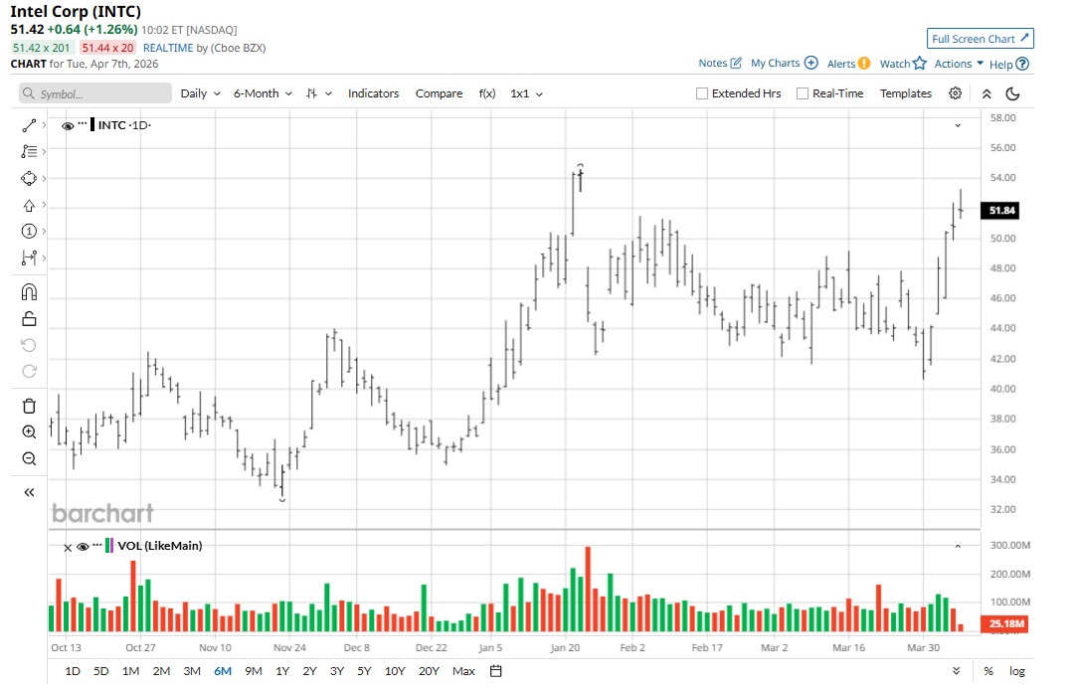The image size is (1075, 689).
Task: Zoom out using the magnifier minus icon
Action: tap(29, 459)
